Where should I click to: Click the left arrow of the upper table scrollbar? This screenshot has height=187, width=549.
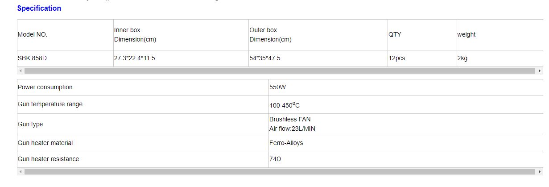[21, 71]
